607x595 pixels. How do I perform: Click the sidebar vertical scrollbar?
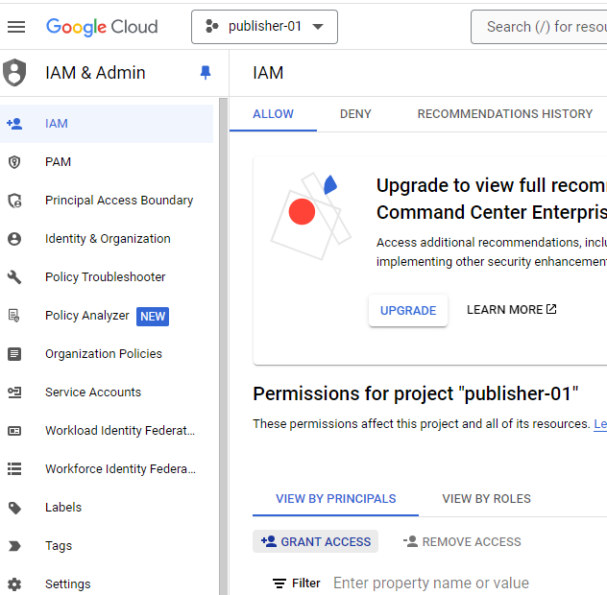pyautogui.click(x=224, y=346)
